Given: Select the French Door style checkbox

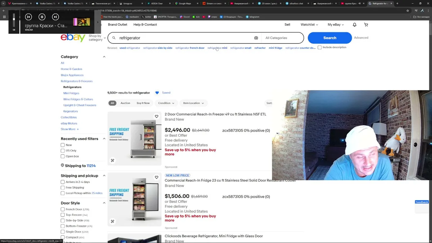Looking at the screenshot, I should [x=62, y=209].
